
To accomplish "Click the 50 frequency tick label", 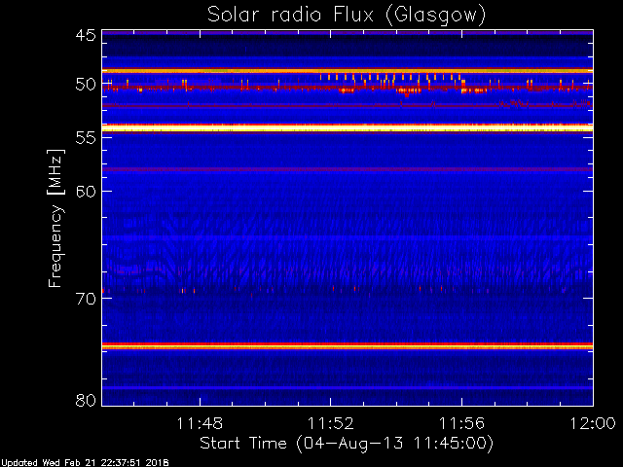I will (86, 85).
